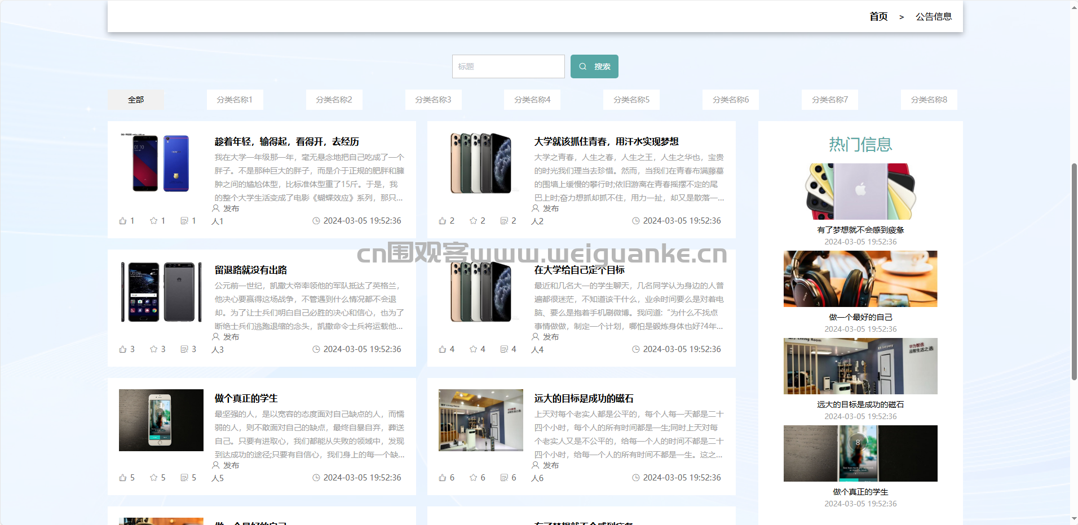This screenshot has width=1078, height=525.
Task: Click the user icon on the first article card
Action: click(216, 208)
